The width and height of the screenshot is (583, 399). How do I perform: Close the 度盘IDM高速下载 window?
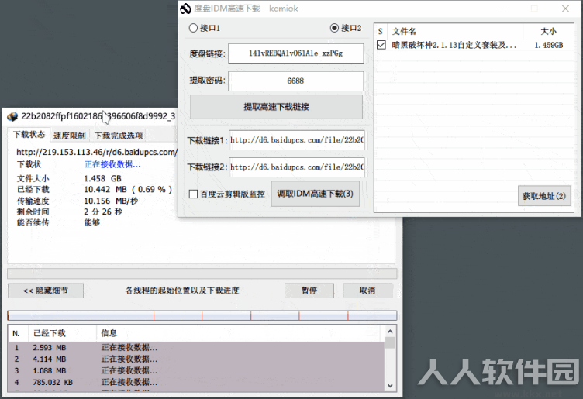coord(565,9)
